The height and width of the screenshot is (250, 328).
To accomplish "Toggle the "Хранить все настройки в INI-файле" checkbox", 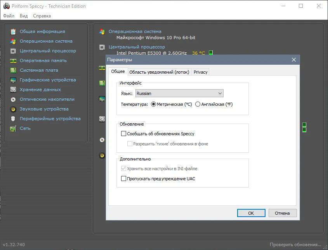I will point(123,169).
